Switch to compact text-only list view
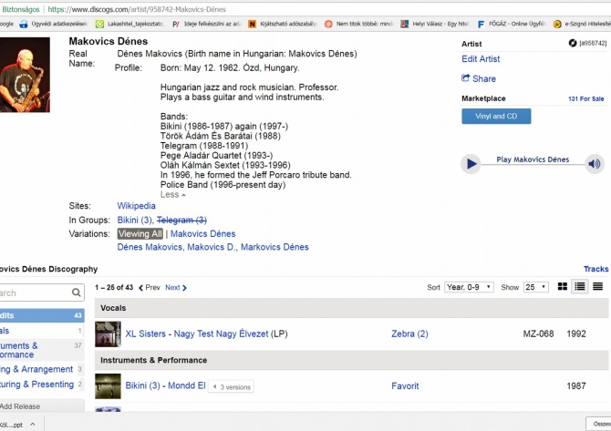The height and width of the screenshot is (431, 611). (x=597, y=287)
